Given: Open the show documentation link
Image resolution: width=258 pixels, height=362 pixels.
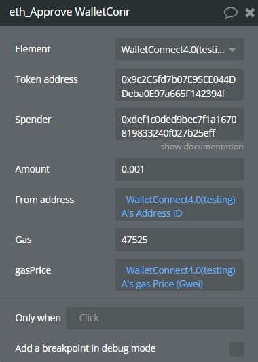Looking at the screenshot, I should click(202, 147).
